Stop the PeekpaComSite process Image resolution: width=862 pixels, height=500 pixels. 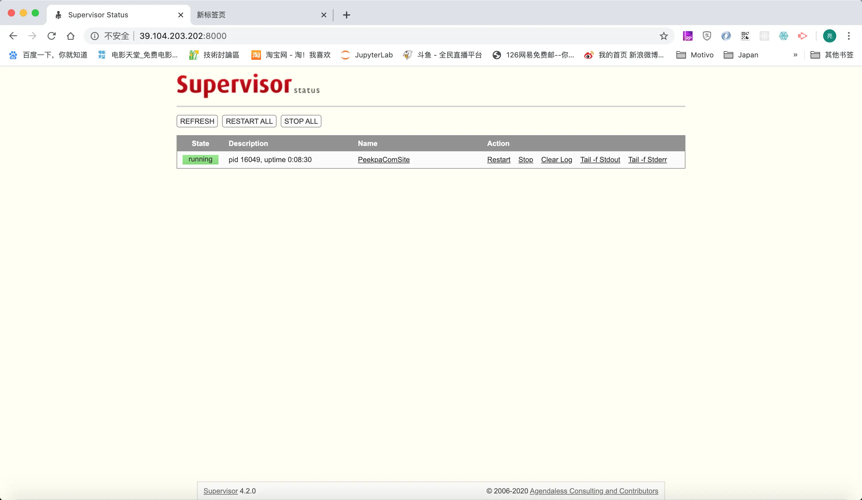coord(526,160)
